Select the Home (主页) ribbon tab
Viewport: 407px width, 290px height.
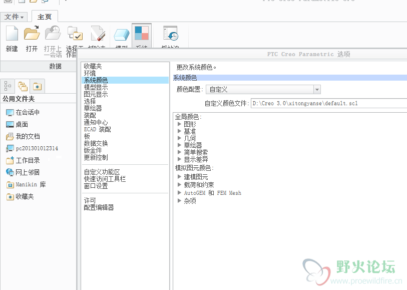(x=45, y=17)
